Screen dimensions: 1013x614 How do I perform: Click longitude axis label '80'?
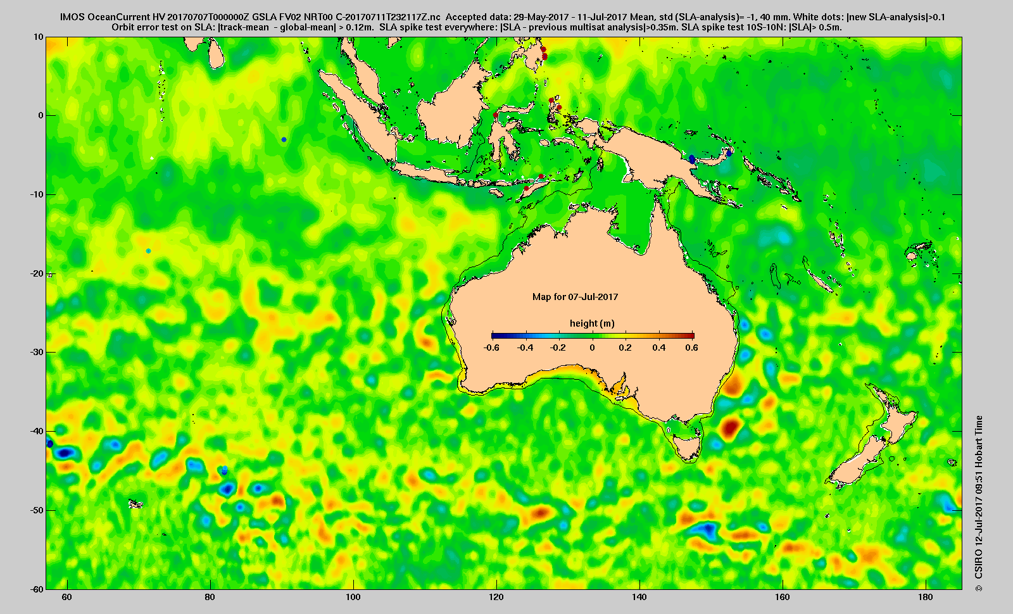point(210,598)
